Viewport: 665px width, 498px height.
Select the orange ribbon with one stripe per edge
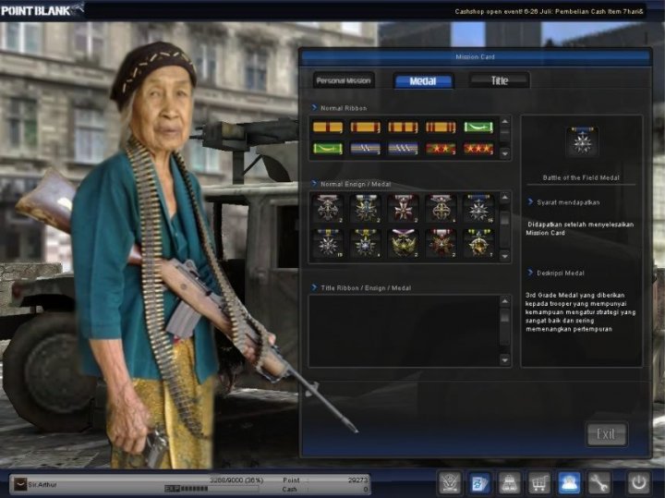tap(366, 127)
